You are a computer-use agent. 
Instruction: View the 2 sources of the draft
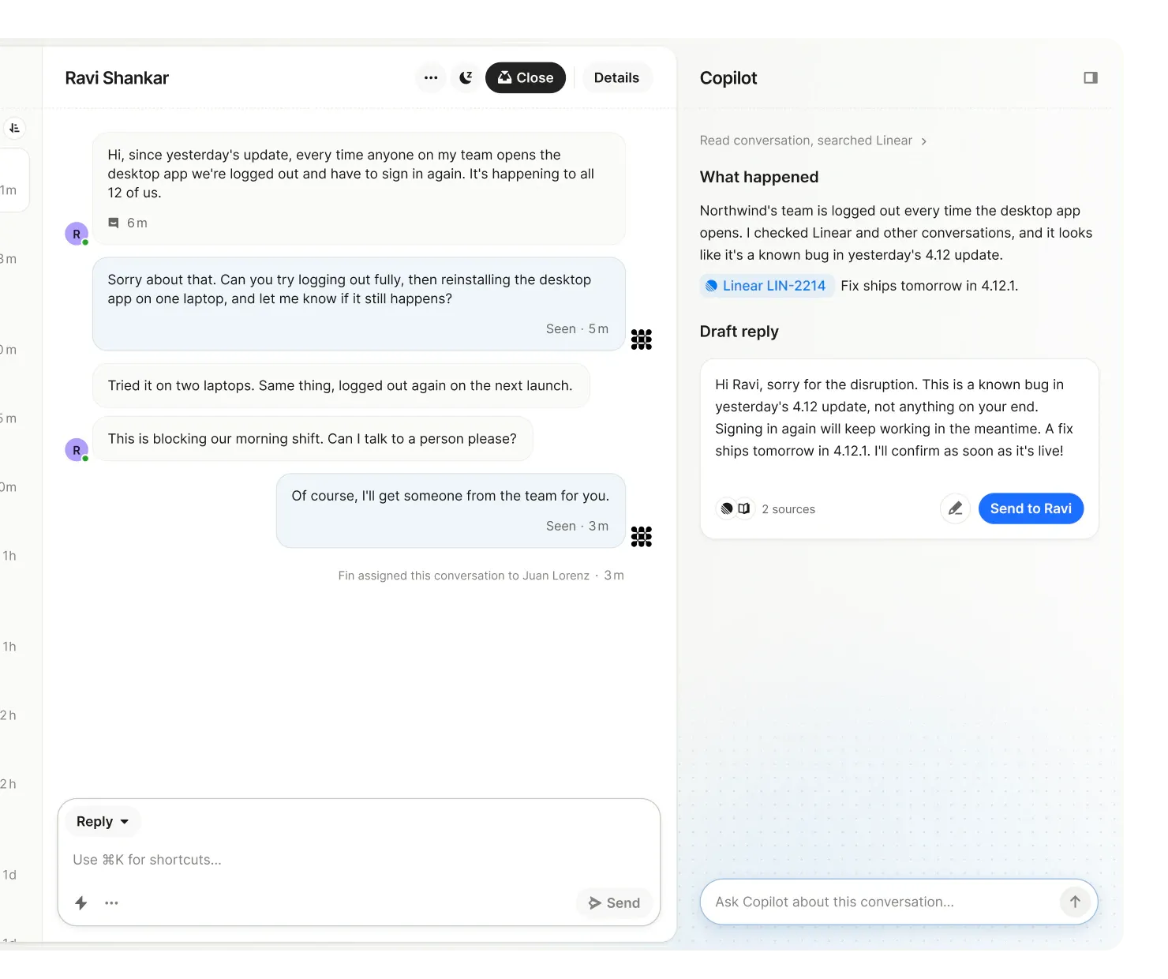coord(788,509)
